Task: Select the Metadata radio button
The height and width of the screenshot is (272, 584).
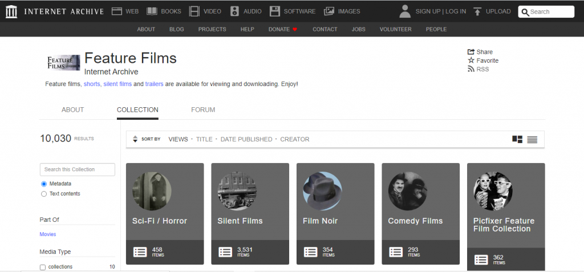Action: 44,184
